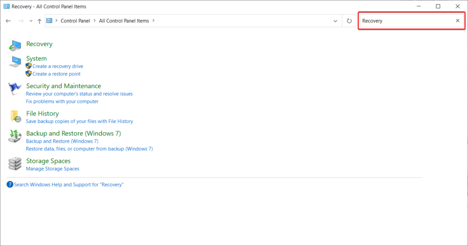Expand chevron after All Control Panel Items

point(153,21)
